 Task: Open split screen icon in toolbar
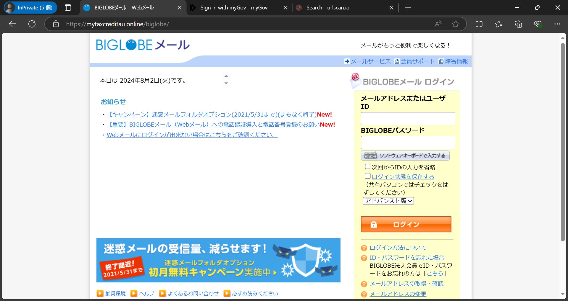pos(479,24)
